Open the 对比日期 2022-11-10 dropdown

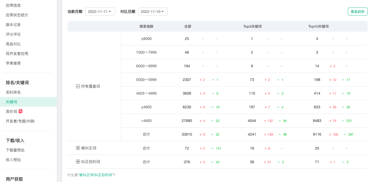[152, 12]
